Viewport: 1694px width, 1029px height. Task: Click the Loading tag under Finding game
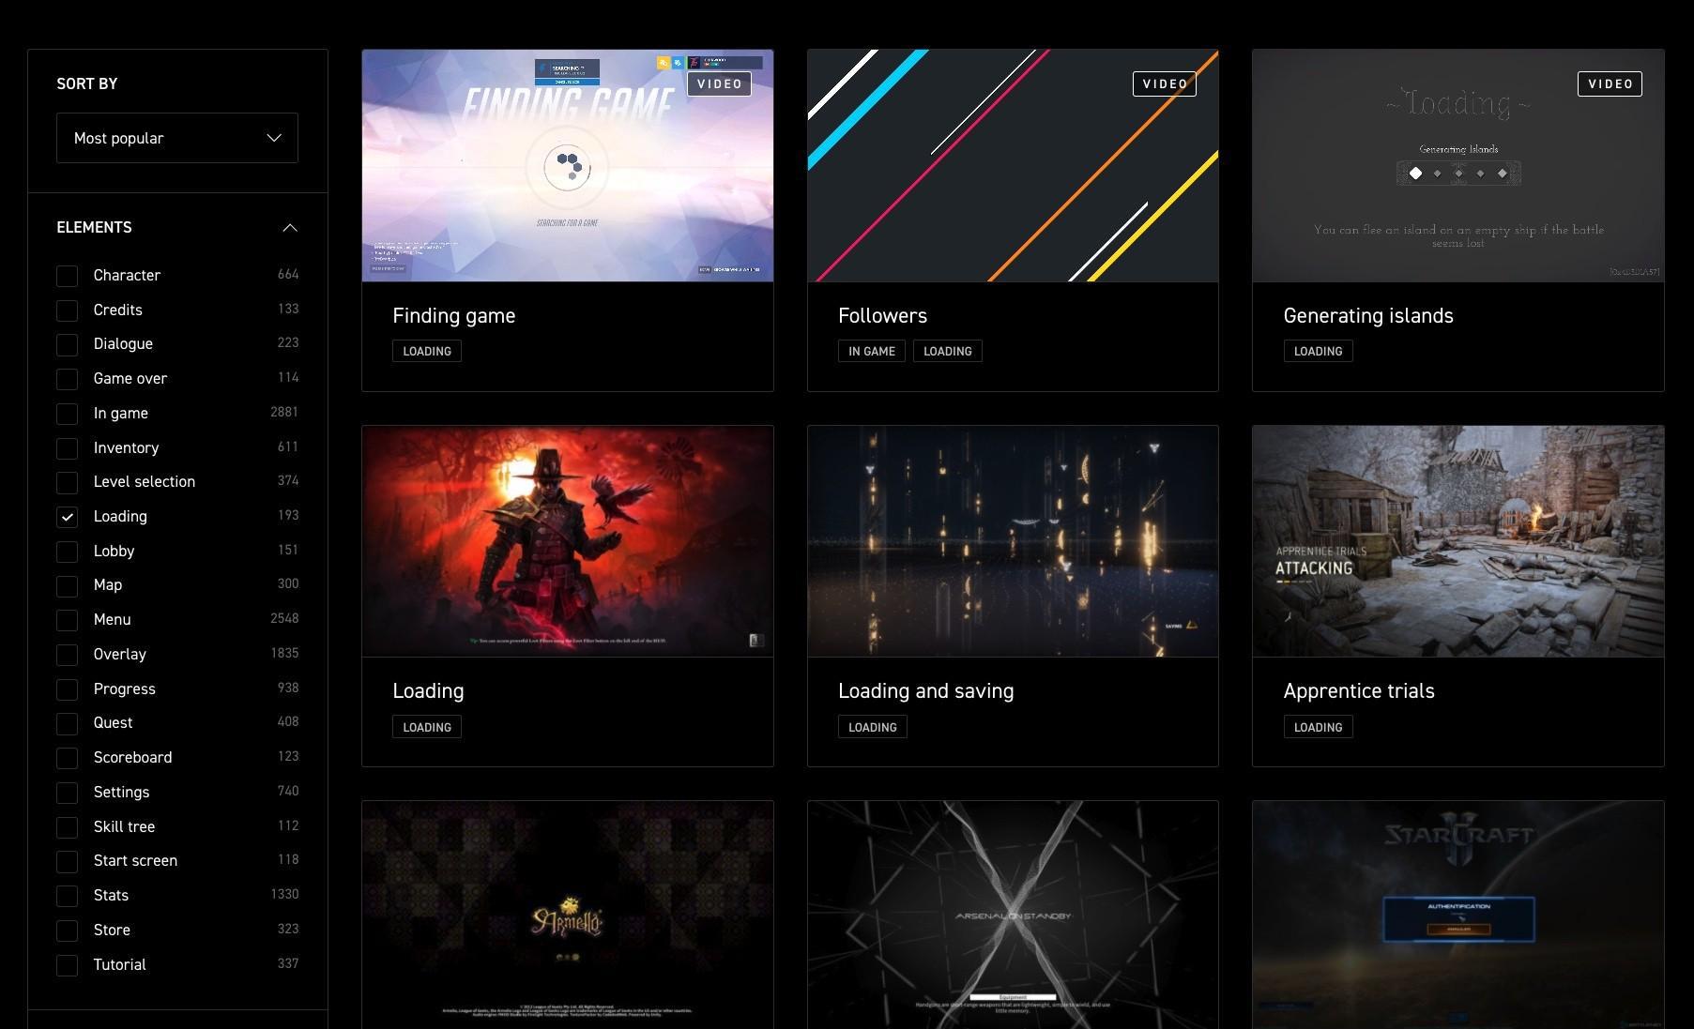(x=427, y=351)
